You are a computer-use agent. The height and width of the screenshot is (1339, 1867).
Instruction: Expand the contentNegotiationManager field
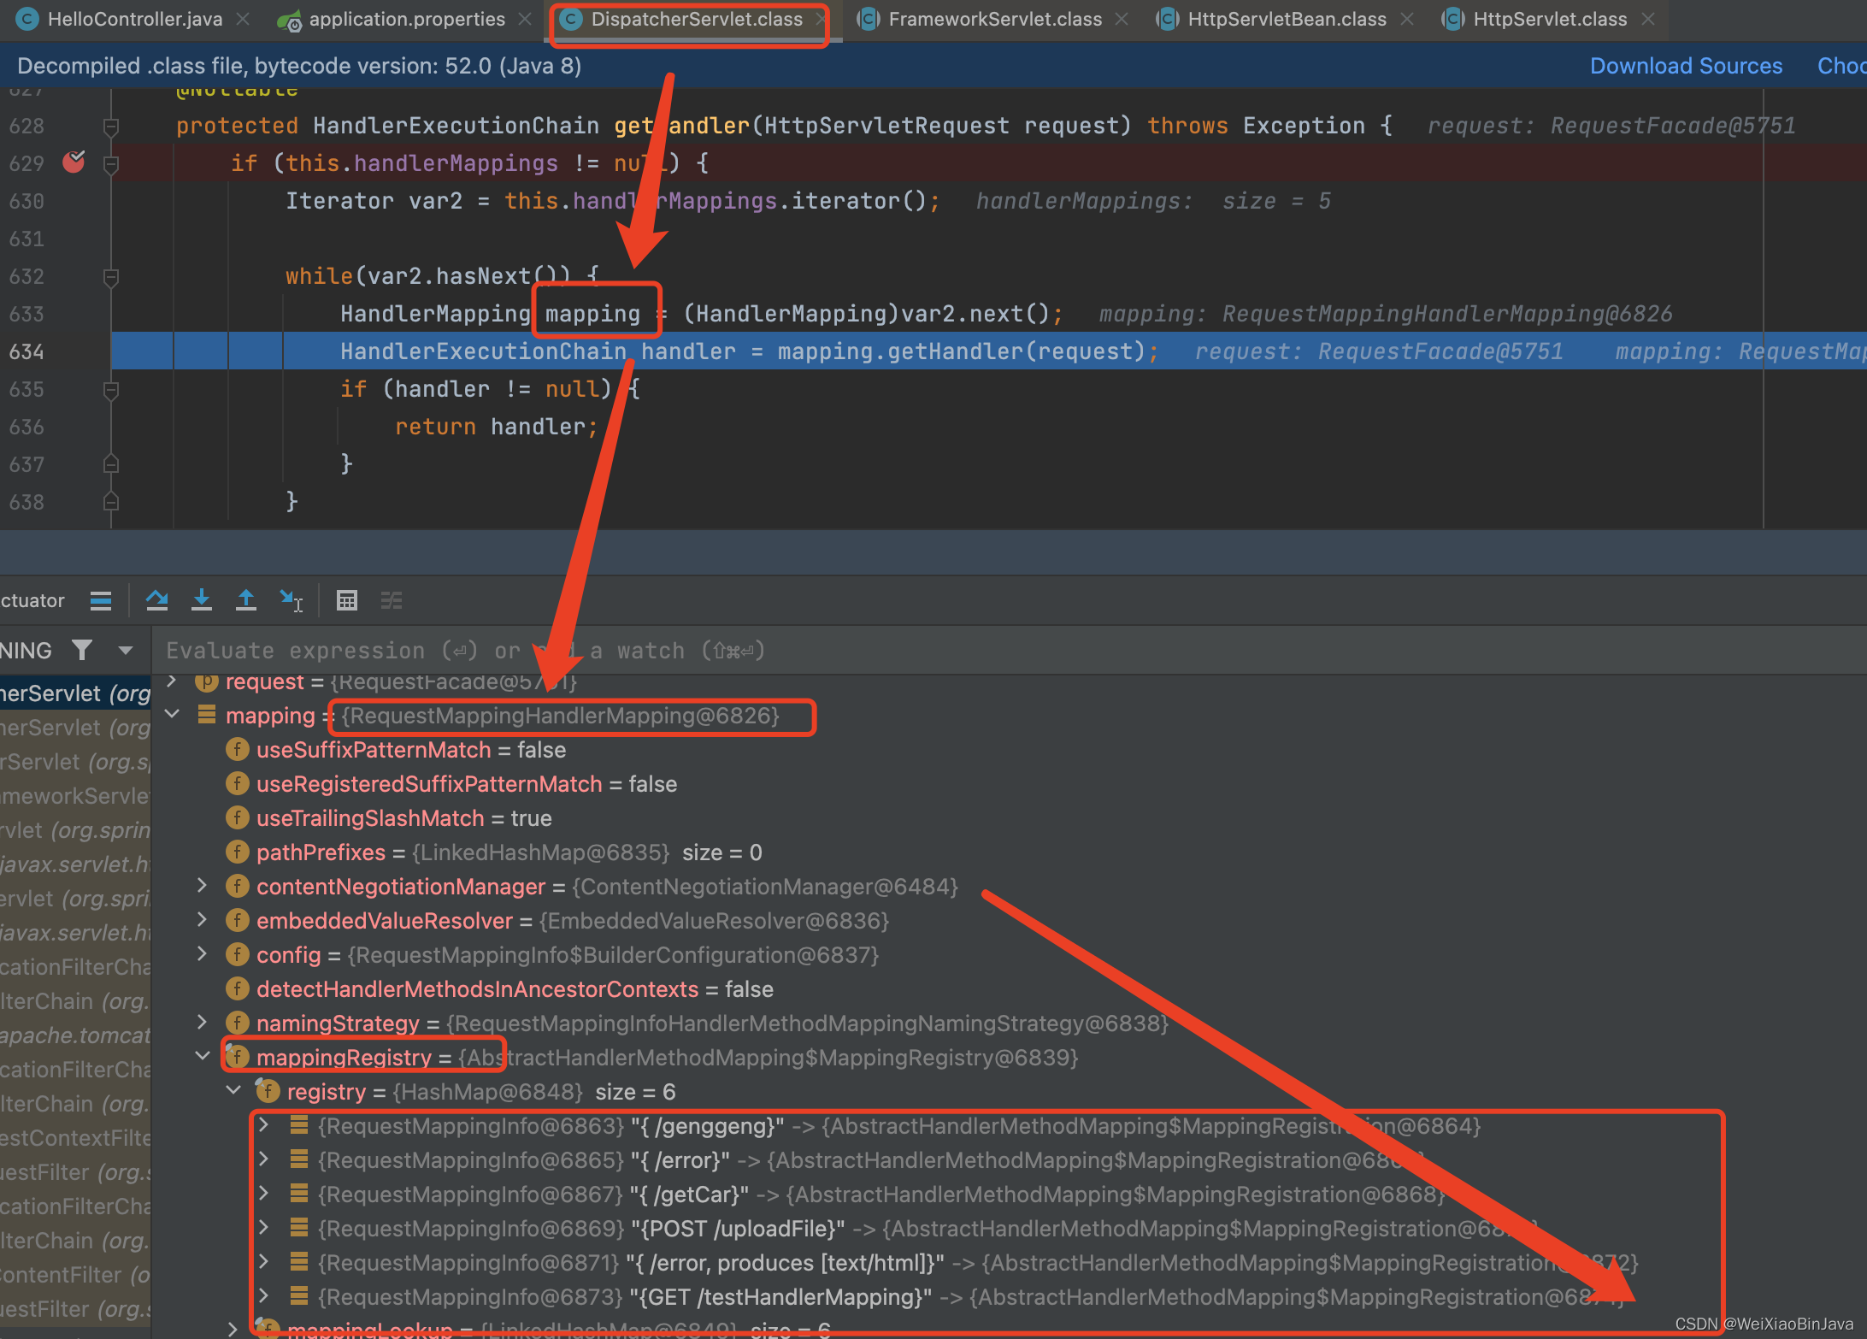[203, 886]
